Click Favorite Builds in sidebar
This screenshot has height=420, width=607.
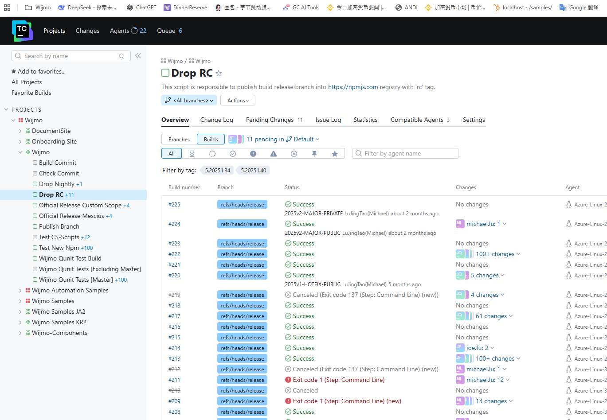[x=31, y=93]
